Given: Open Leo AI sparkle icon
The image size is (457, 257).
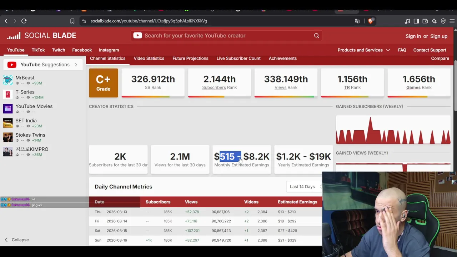Looking at the screenshot, I should click(434, 21).
